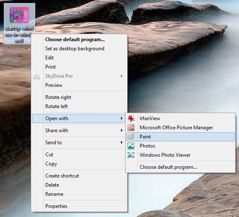Open the Send to menu item
The width and height of the screenshot is (239, 217).
pyautogui.click(x=79, y=143)
